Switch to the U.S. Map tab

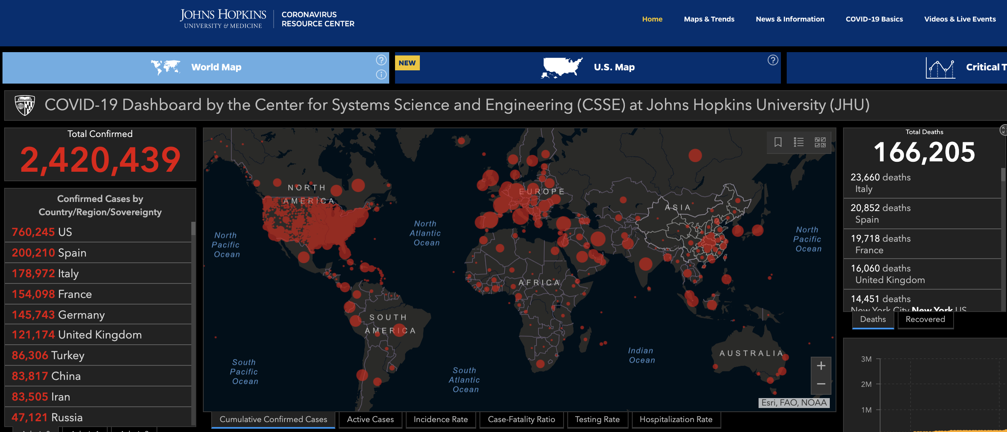click(588, 67)
